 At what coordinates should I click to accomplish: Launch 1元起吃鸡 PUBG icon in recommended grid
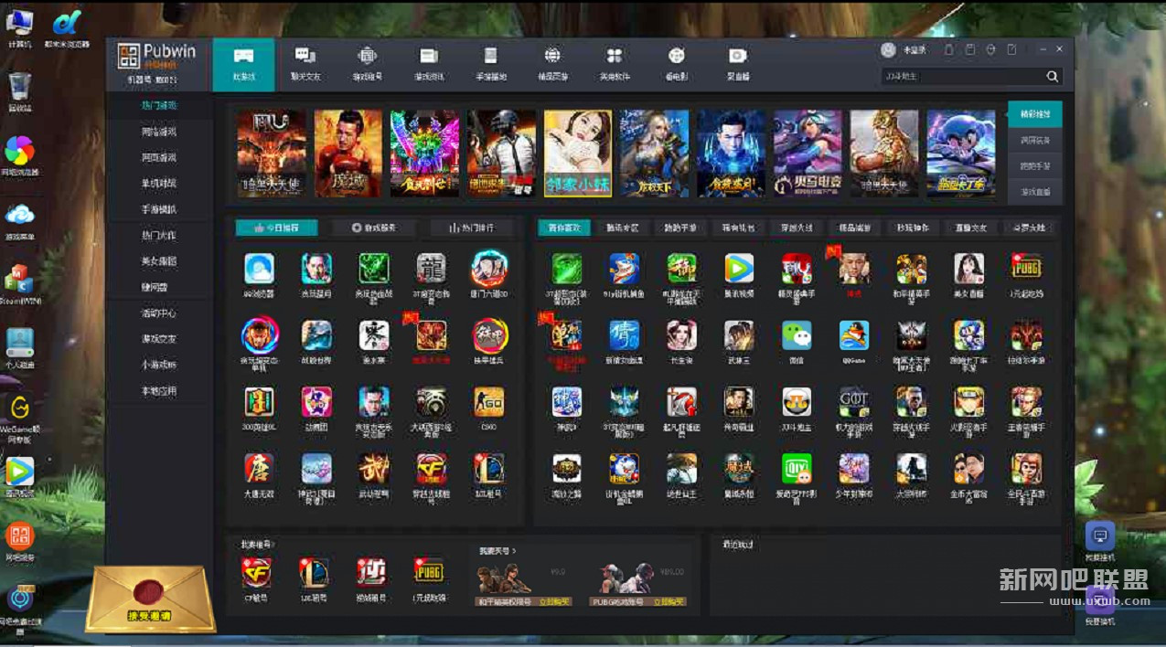point(1026,268)
